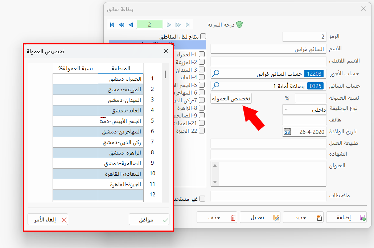Confirm commission allocation with موافق
The width and height of the screenshot is (374, 248).
[x=149, y=219]
